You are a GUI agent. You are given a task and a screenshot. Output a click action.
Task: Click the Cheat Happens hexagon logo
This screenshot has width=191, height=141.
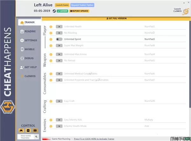(8, 107)
